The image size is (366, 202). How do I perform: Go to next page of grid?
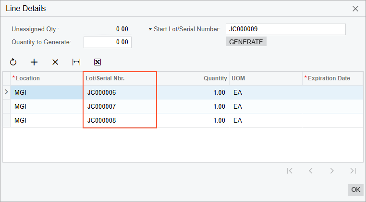click(332, 170)
